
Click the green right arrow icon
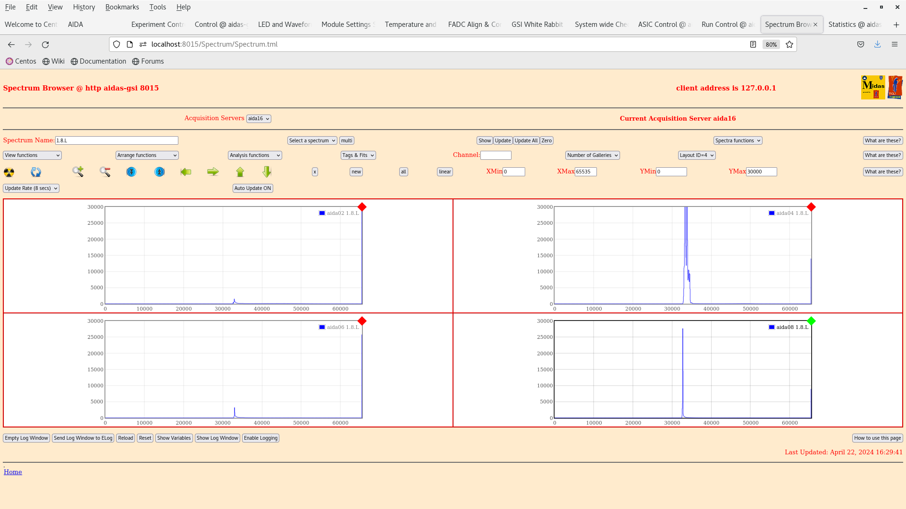coord(213,172)
